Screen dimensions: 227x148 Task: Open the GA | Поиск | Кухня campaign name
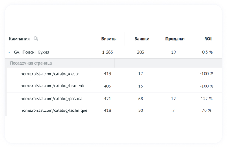point(32,52)
